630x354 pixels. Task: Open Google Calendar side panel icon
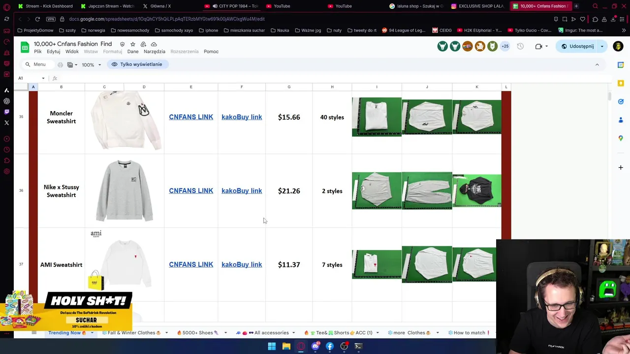click(x=621, y=65)
